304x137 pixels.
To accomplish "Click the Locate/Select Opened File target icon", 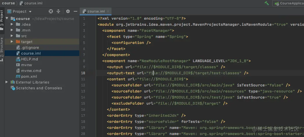I will (x=51, y=11).
